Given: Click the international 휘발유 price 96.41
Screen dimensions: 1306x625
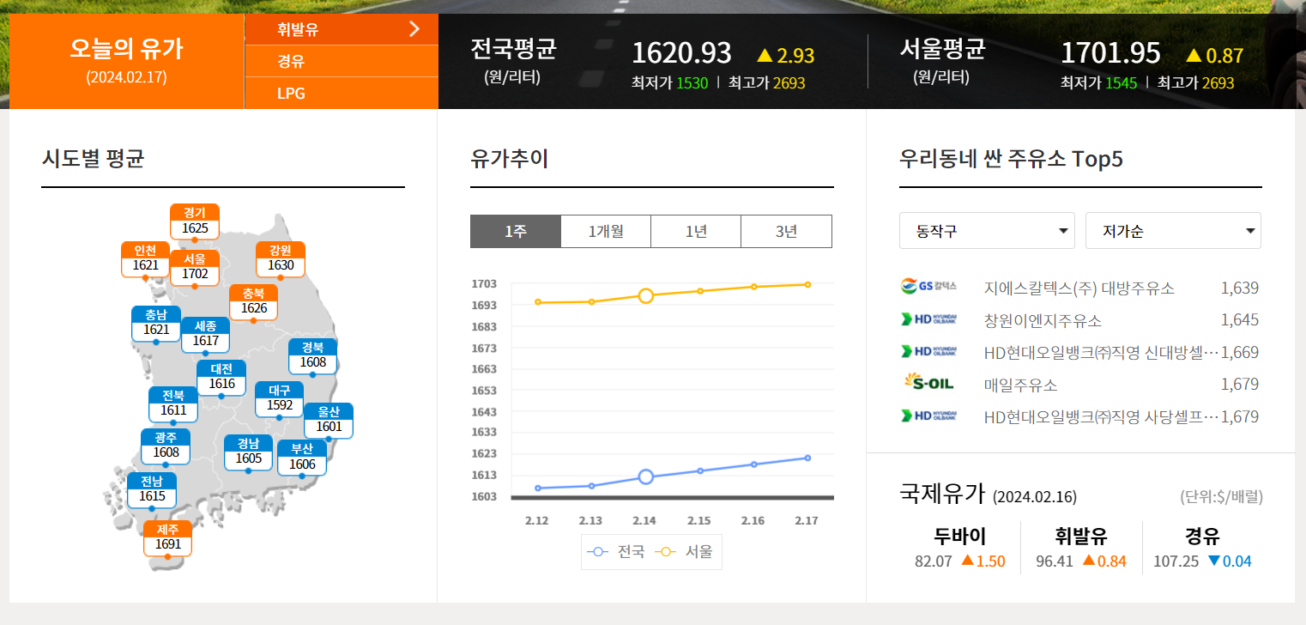Looking at the screenshot, I should tap(1055, 561).
